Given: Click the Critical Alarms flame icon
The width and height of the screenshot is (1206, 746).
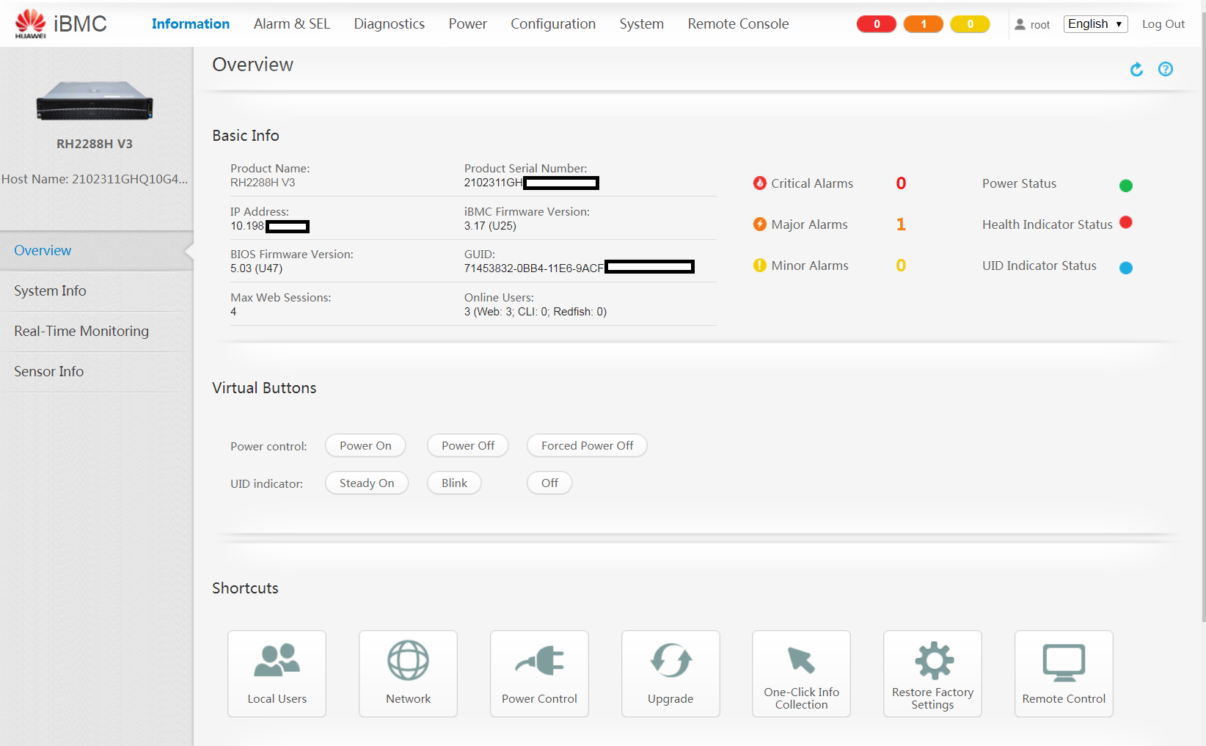Looking at the screenshot, I should tap(760, 183).
